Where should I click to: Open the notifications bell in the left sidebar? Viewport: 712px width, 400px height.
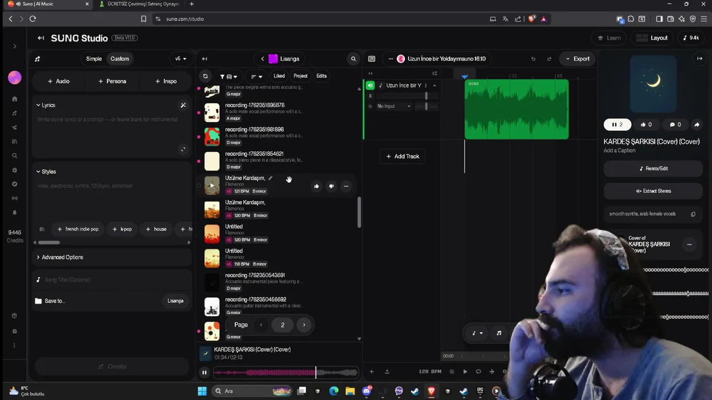tap(14, 212)
